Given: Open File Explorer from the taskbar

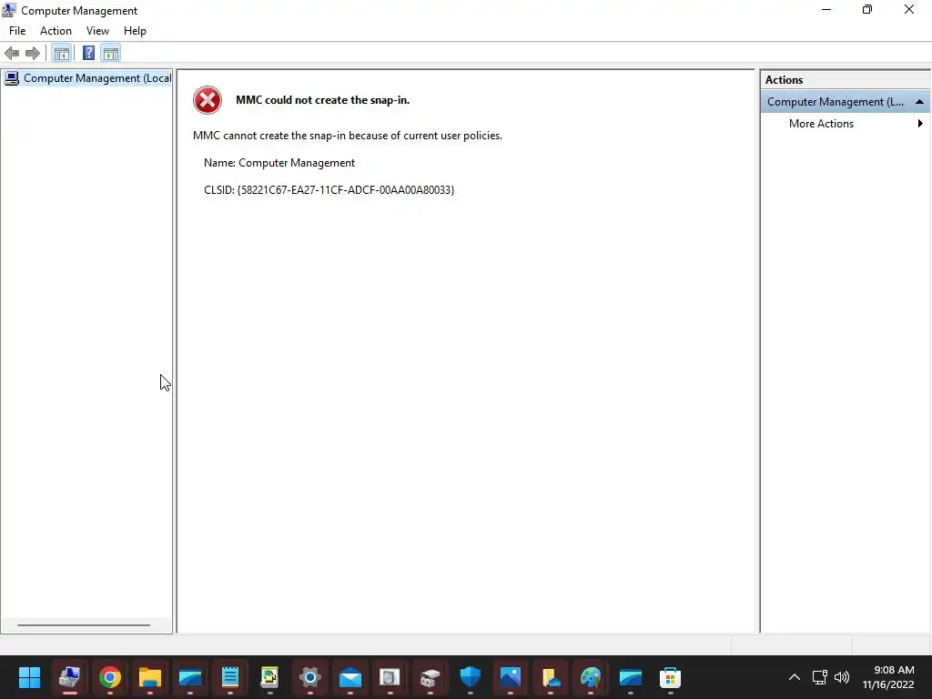Looking at the screenshot, I should [x=150, y=677].
